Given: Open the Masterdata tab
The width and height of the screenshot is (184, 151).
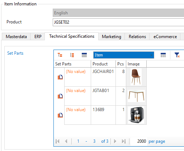Looking at the screenshot, I should tap(16, 37).
